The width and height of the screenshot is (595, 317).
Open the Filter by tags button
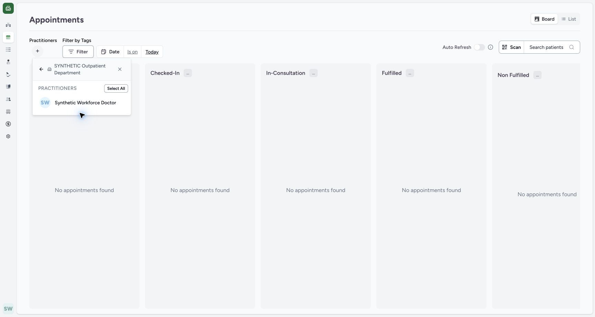pos(78,52)
